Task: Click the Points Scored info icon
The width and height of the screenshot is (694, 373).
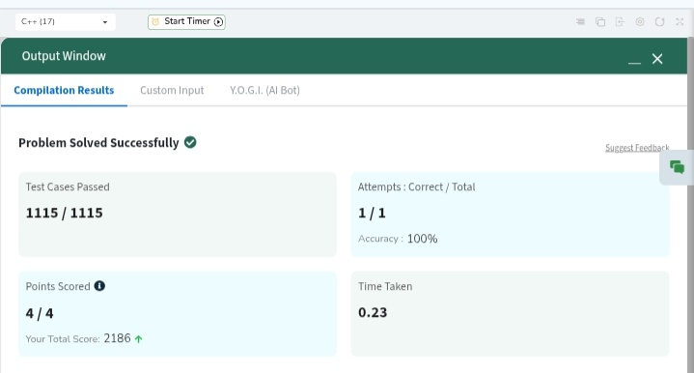Action: point(99,286)
